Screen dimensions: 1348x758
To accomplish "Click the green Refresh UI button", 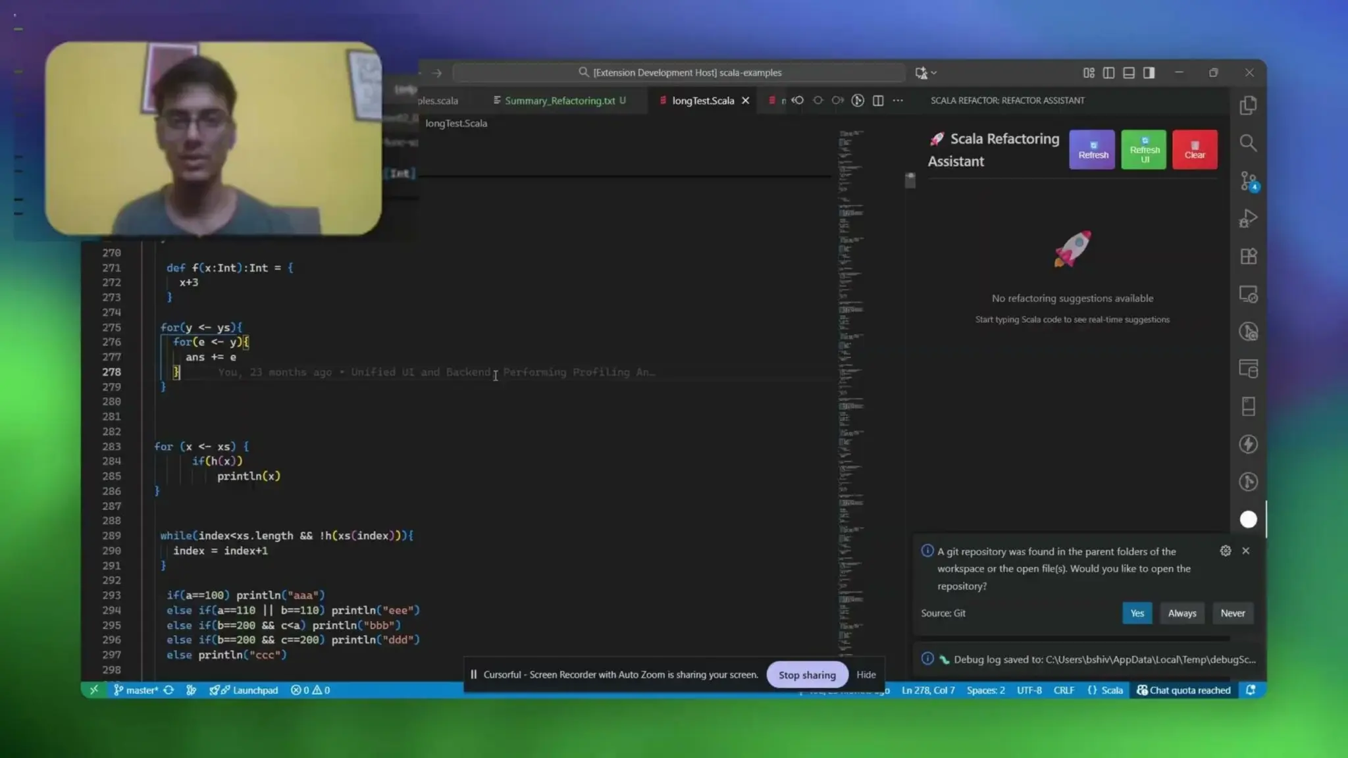I will click(x=1143, y=150).
